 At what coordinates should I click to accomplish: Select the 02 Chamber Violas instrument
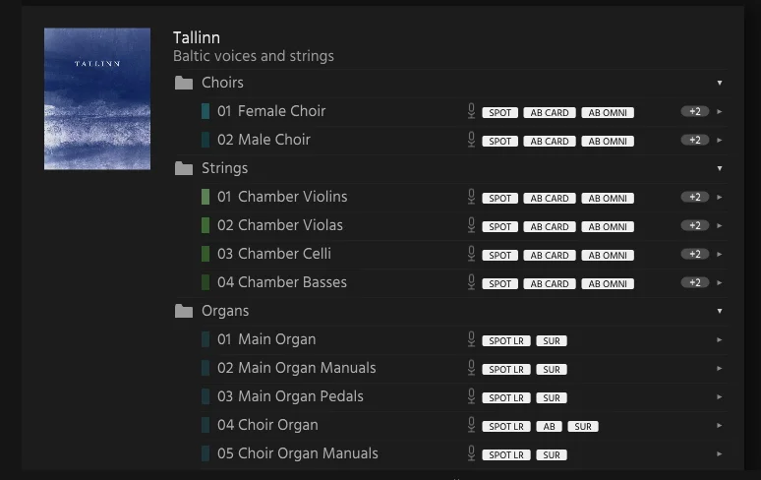(x=279, y=225)
